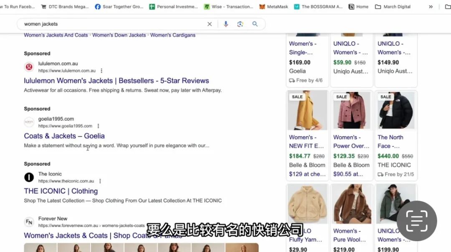Open Wise Transaction bookmark
This screenshot has width=451, height=252.
coord(228,7)
